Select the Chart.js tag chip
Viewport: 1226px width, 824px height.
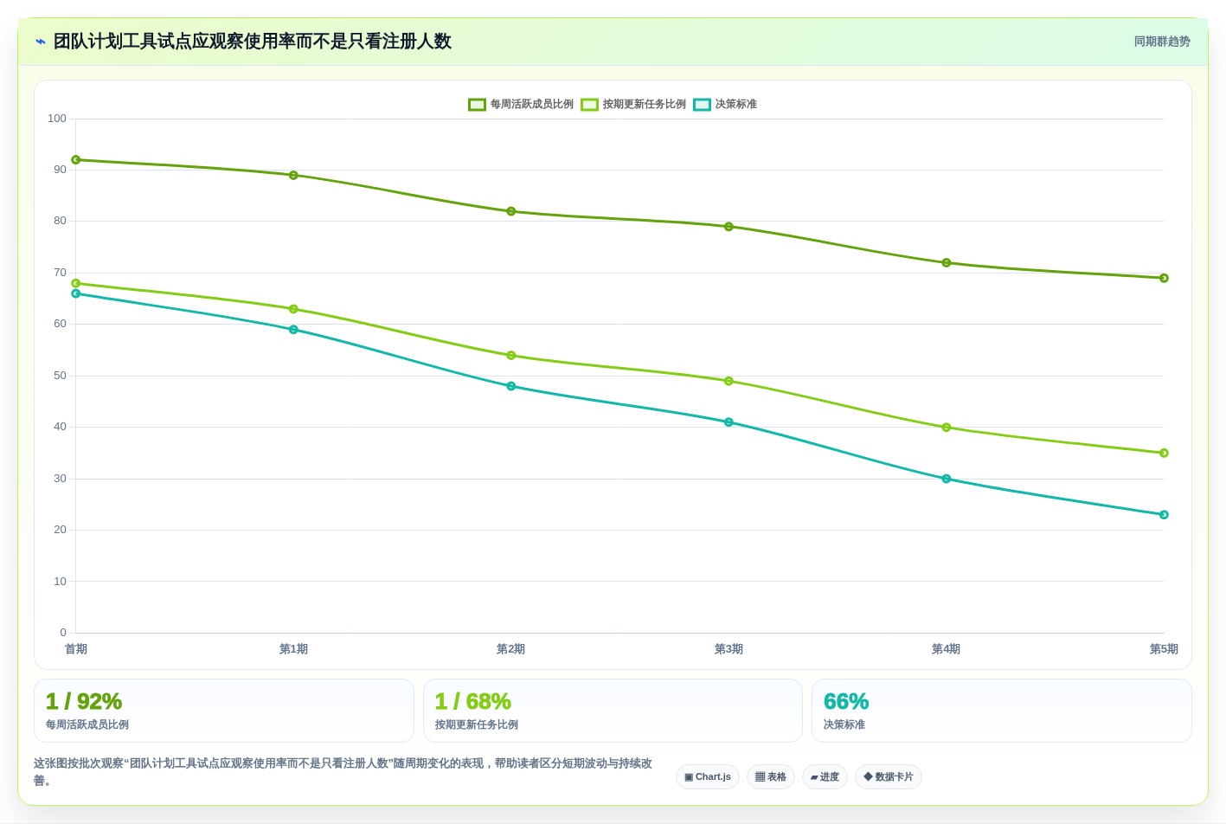pos(708,776)
